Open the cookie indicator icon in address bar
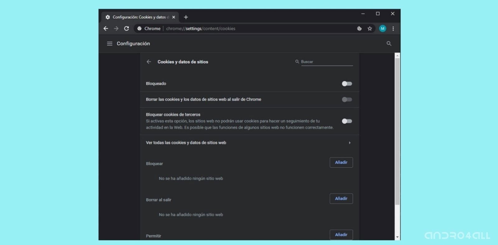The width and height of the screenshot is (498, 245). click(x=359, y=29)
